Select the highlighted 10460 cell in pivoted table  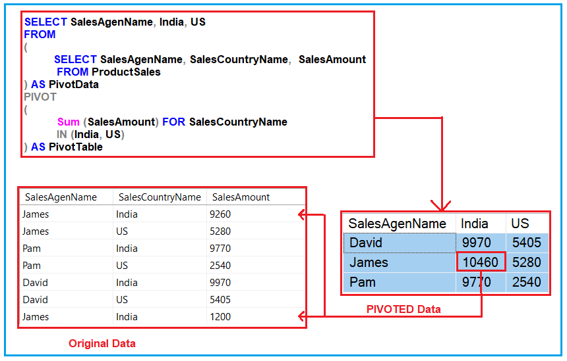coord(481,262)
